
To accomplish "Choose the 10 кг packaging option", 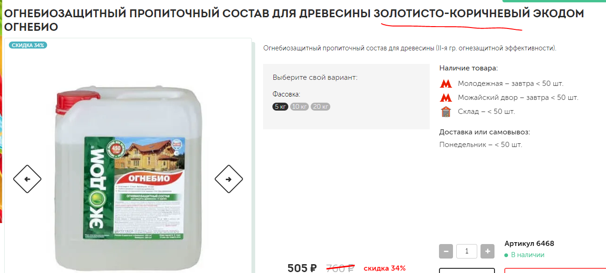I will 300,106.
